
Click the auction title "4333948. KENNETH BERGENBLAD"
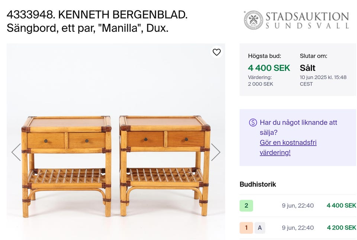[x=97, y=15]
